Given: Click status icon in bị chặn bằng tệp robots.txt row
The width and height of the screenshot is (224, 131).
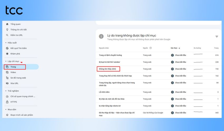Looking at the screenshot, I should pyautogui.click(x=172, y=106).
